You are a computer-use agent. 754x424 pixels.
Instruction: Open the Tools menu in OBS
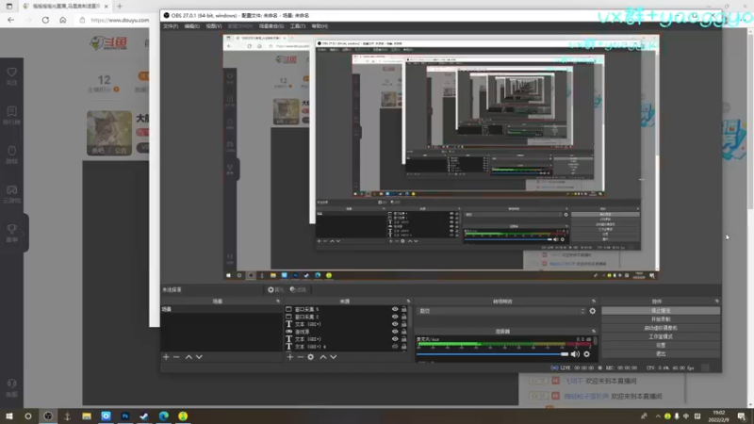pos(298,26)
